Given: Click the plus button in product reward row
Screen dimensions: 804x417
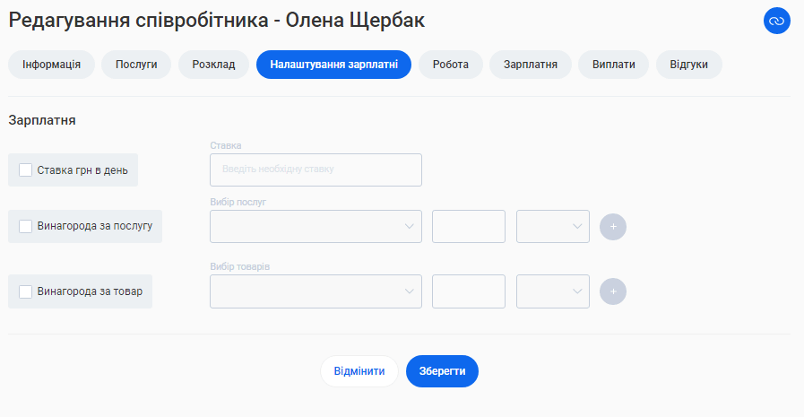Looking at the screenshot, I should 613,291.
